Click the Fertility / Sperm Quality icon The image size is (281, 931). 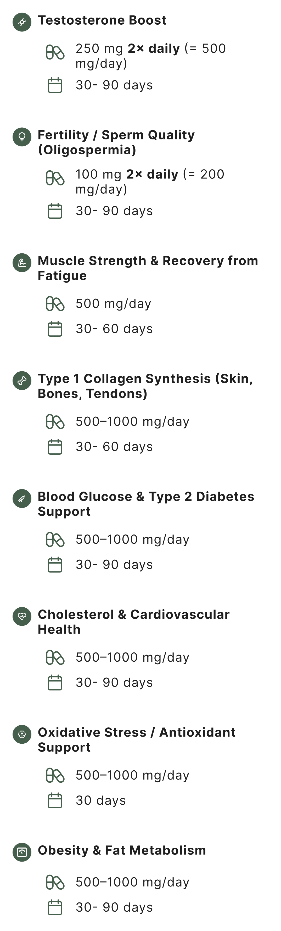[22, 137]
